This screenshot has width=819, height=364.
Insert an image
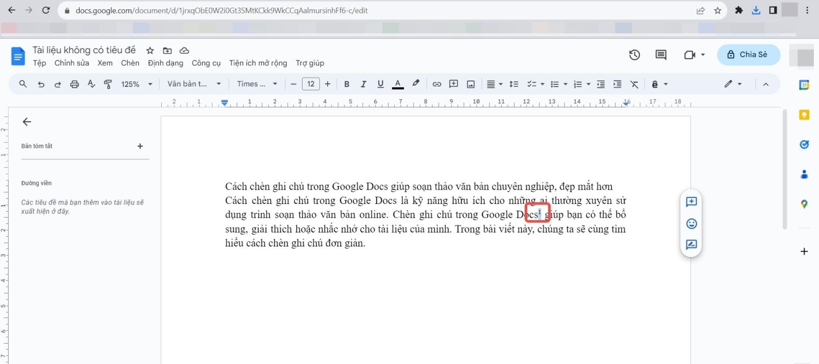coord(471,84)
